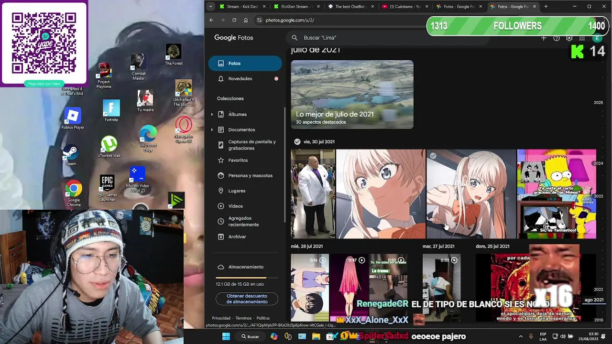612x344 pixels.
Task: Open the settings gear icon
Action: pos(569,38)
